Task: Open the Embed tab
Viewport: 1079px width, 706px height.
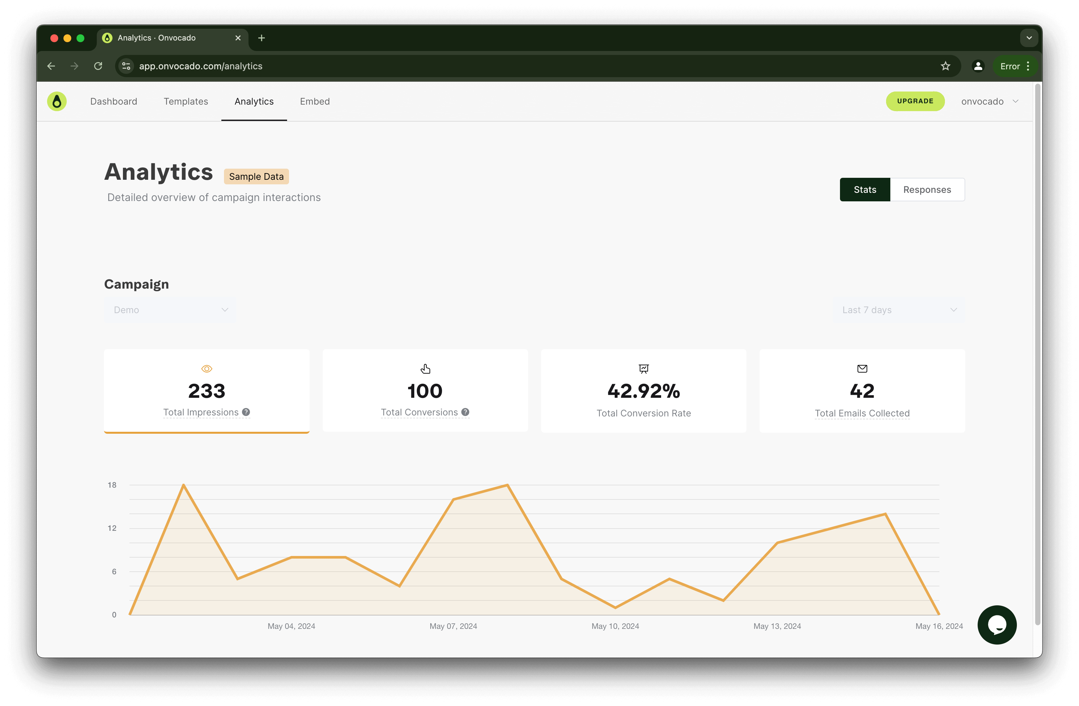Action: pos(315,102)
